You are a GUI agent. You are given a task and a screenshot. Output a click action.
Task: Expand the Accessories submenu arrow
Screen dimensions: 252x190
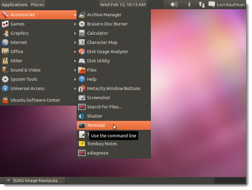pyautogui.click(x=75, y=15)
